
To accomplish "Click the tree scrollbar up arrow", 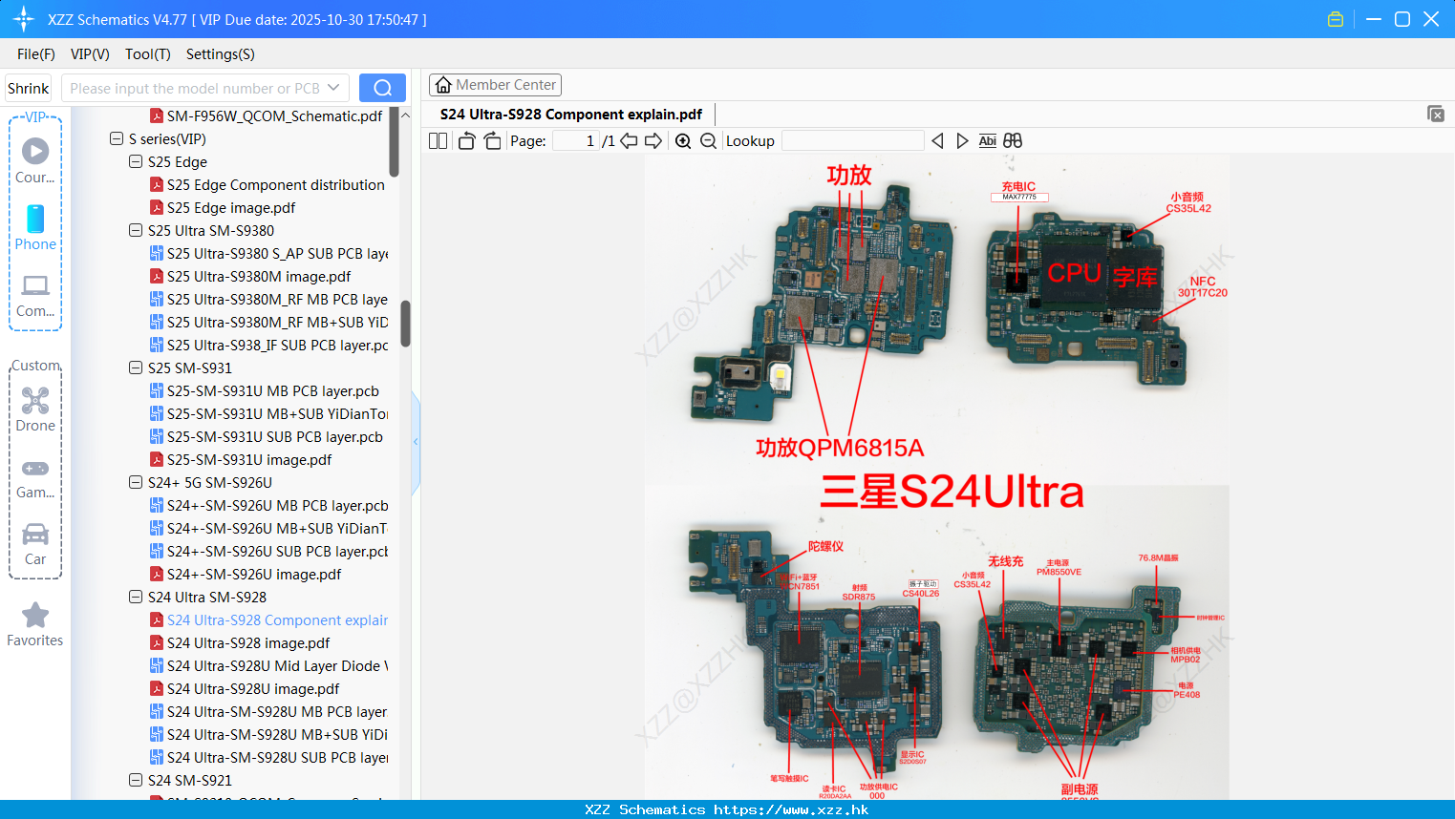I will click(405, 115).
